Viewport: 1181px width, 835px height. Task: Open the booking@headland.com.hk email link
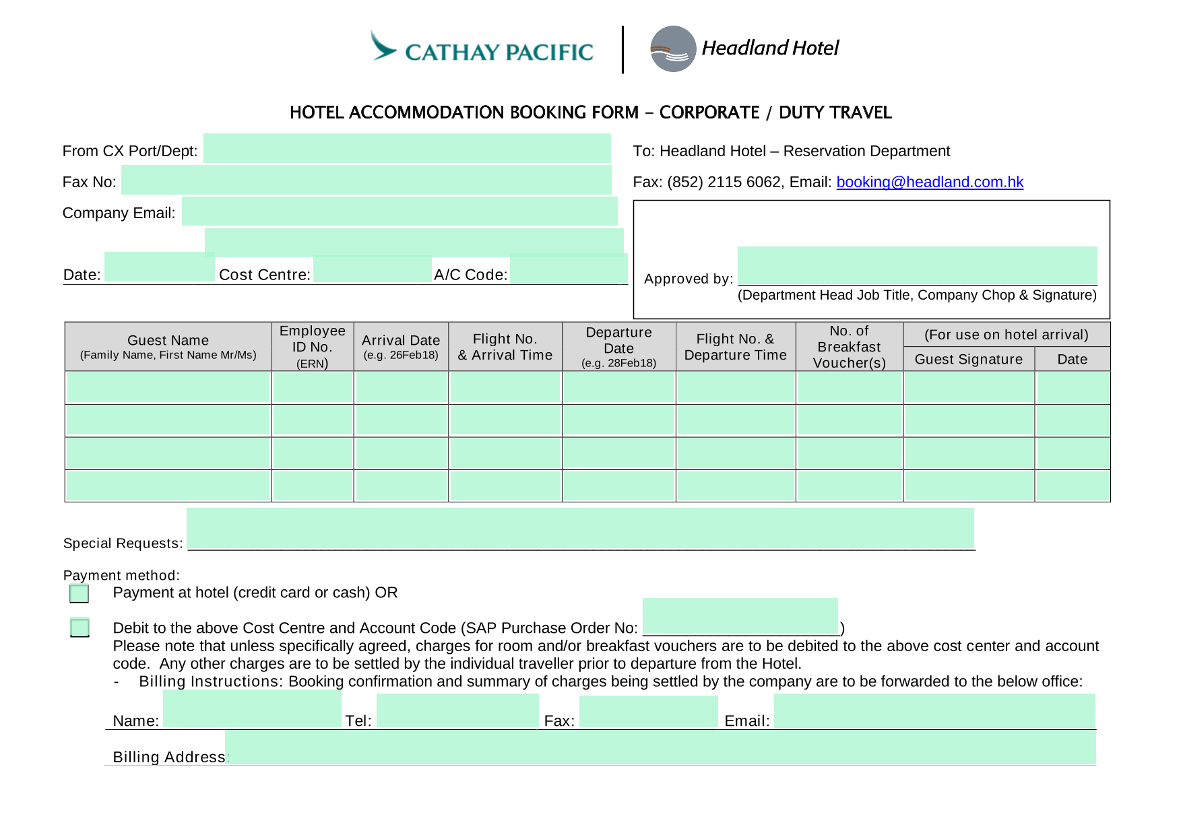point(930,182)
